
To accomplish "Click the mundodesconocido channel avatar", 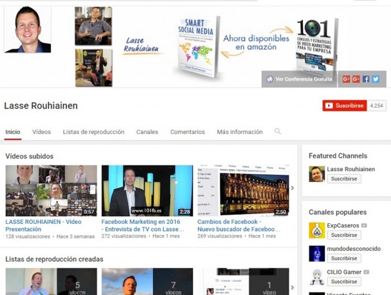I will pyautogui.click(x=317, y=253).
